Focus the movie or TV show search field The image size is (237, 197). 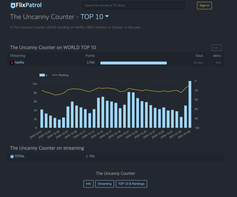[134, 5]
